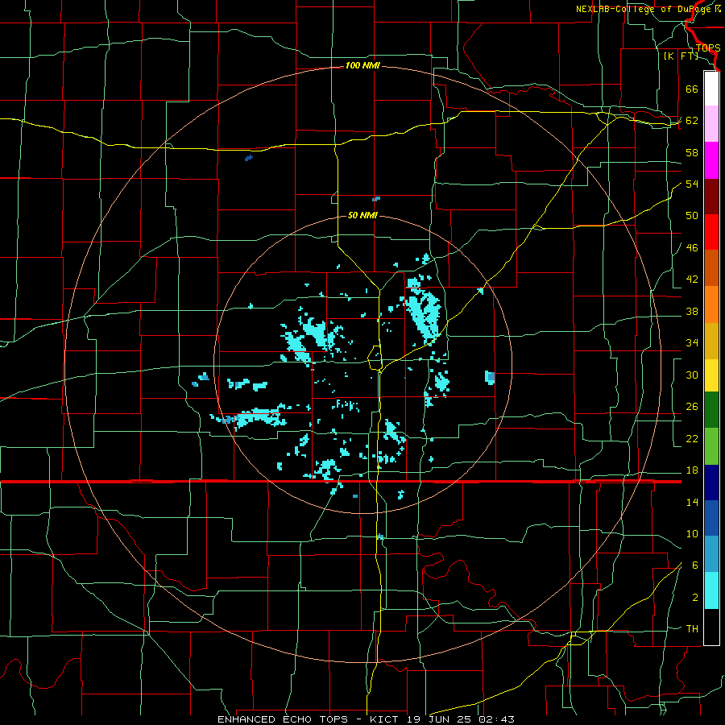The width and height of the screenshot is (725, 725).
Task: Pick the bright red legend swatch
Action: [711, 232]
